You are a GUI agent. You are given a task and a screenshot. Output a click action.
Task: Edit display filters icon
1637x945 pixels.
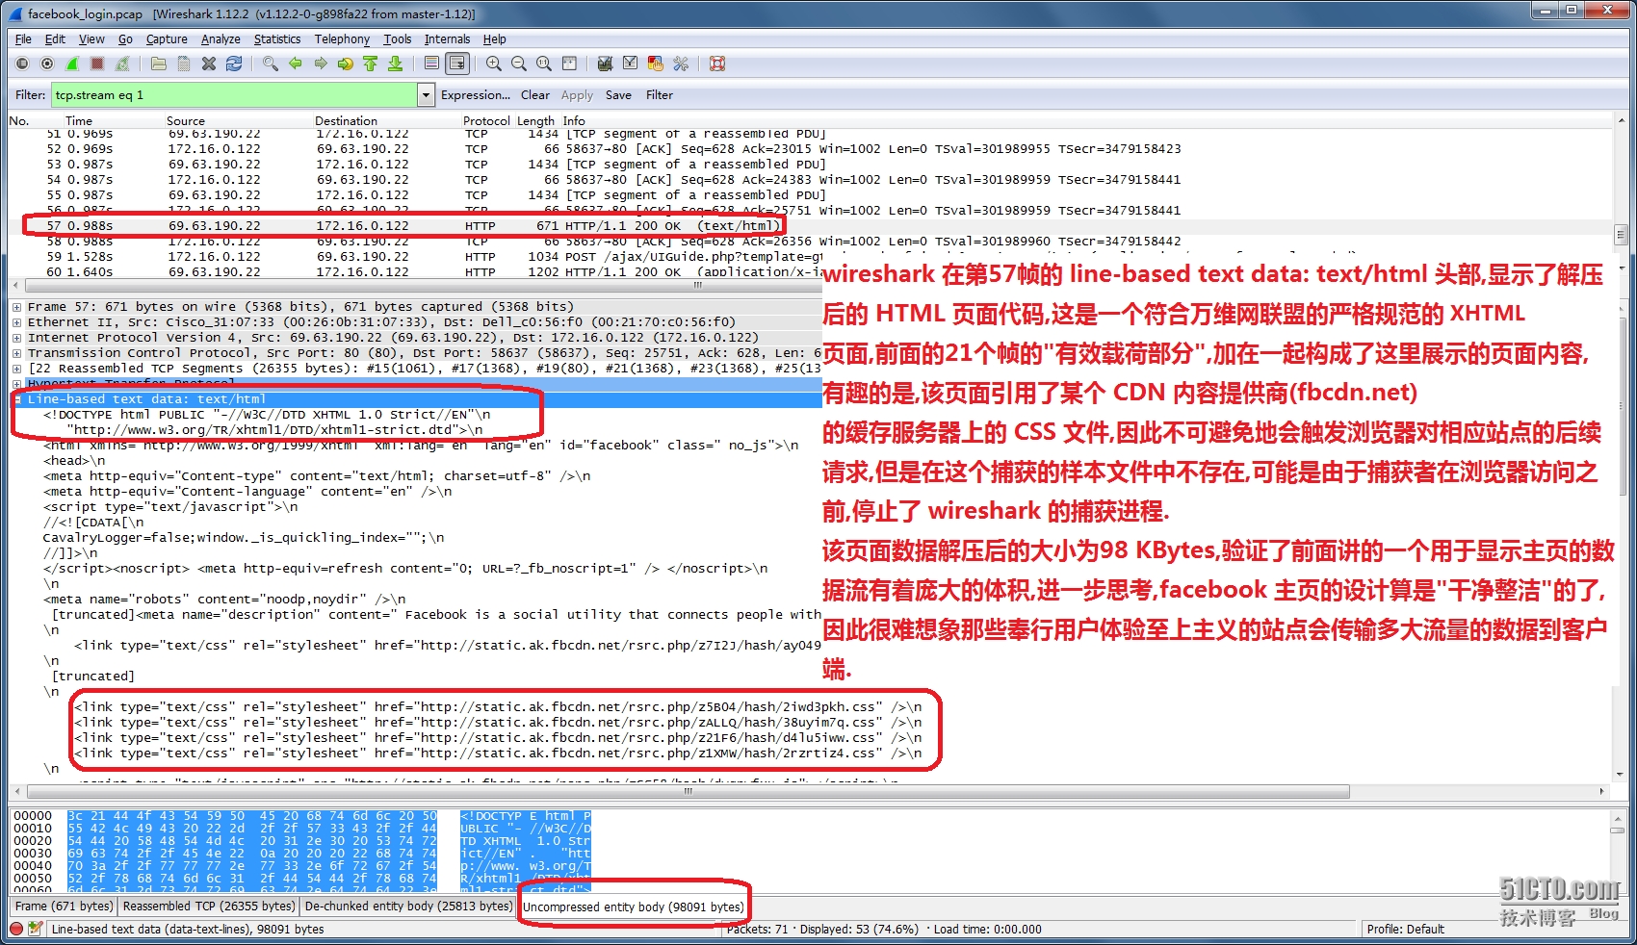pyautogui.click(x=630, y=64)
